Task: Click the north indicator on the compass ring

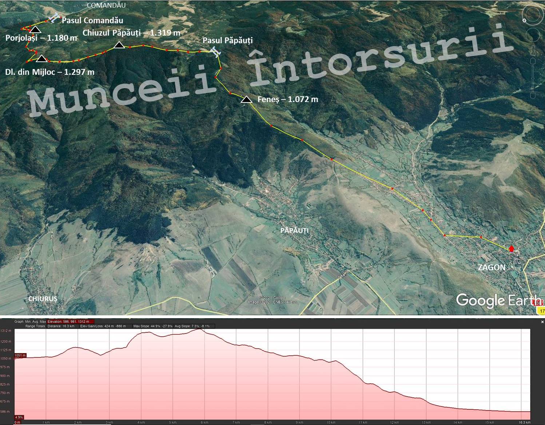Action: (524, 21)
